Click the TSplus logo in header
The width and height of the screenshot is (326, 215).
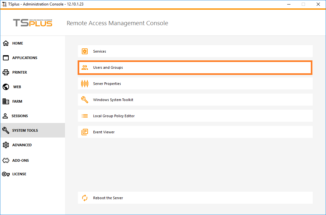click(x=33, y=23)
